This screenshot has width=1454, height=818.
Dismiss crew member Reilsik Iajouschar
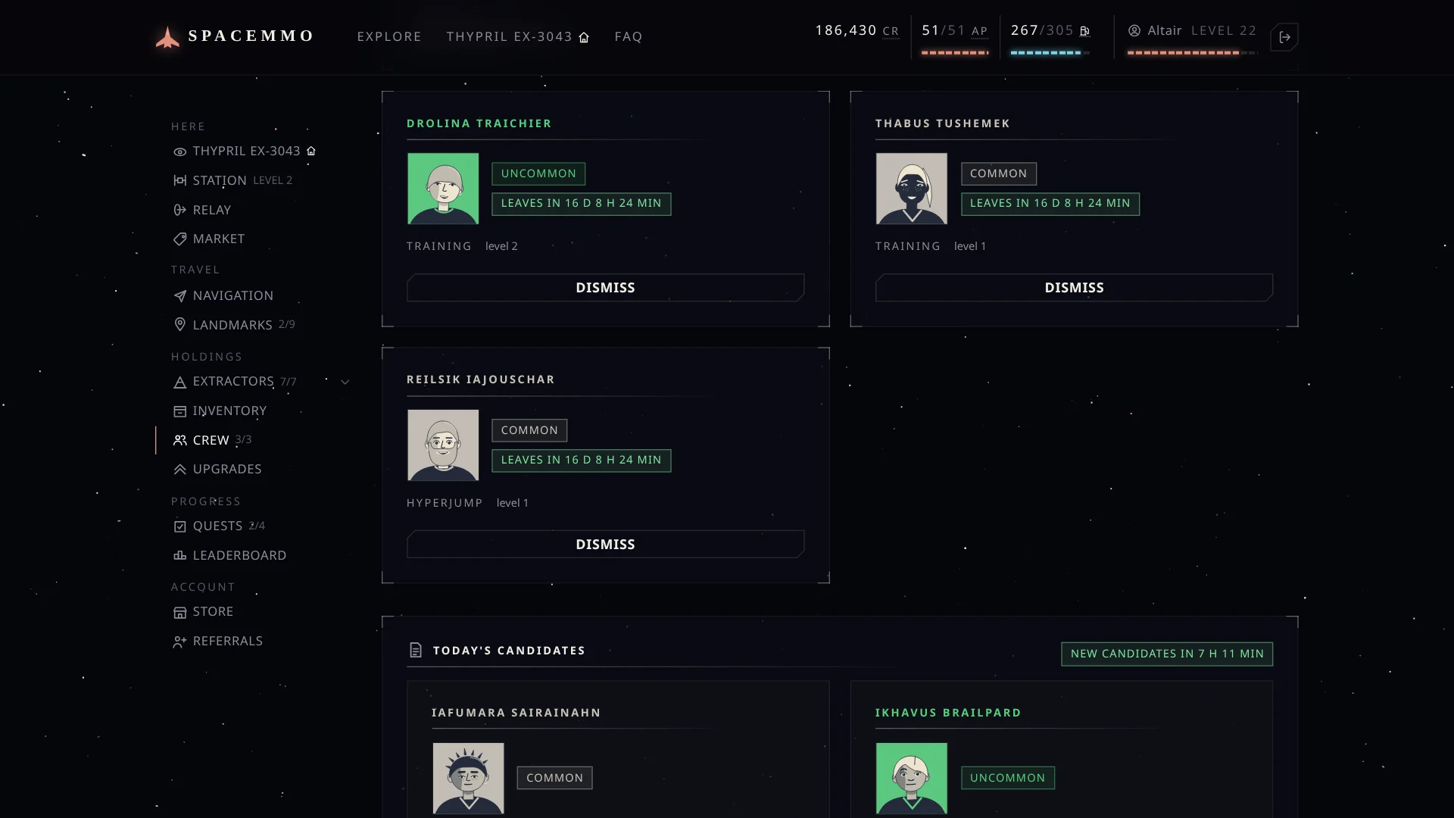(x=605, y=545)
